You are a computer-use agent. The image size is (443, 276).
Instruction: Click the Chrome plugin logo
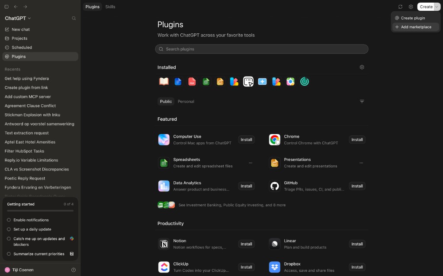click(275, 140)
